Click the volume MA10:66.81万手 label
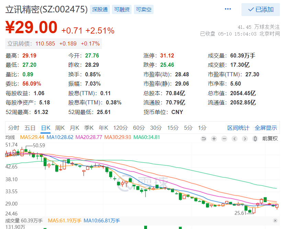Image resolution: width=284 pixels, height=229 pixels. (102, 220)
